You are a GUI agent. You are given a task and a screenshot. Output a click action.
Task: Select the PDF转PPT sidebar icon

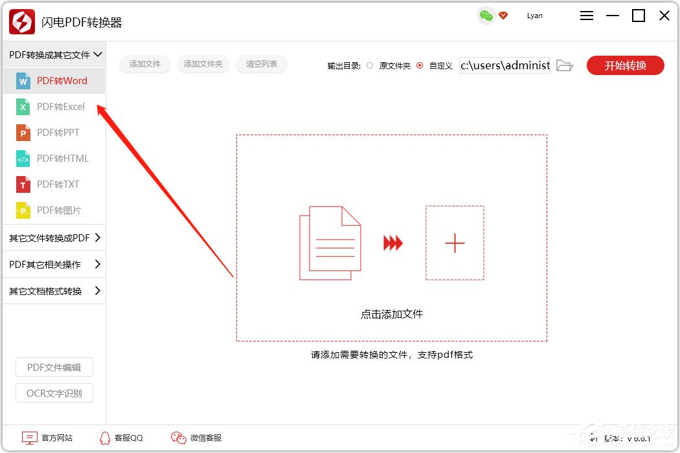point(23,133)
